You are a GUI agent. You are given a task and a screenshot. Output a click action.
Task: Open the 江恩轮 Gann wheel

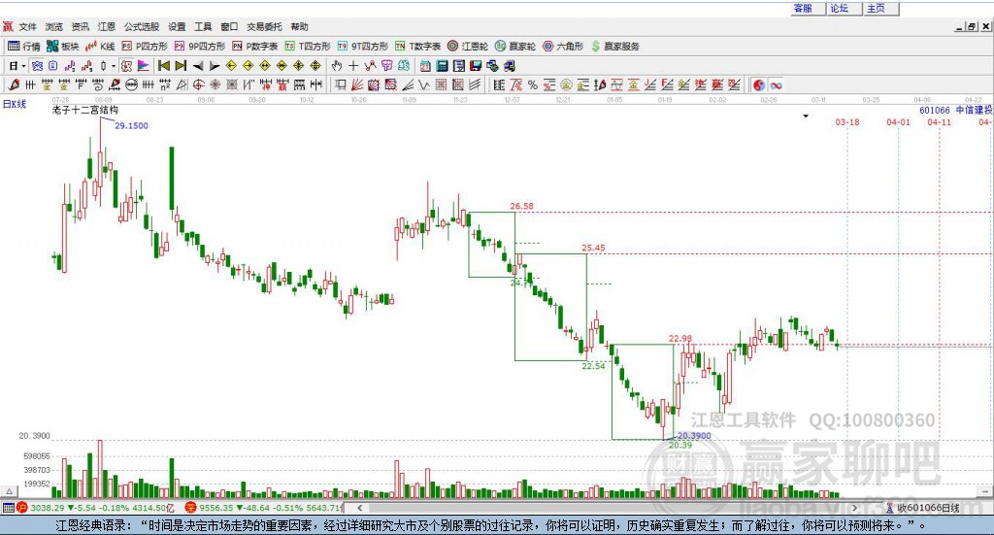tap(468, 47)
